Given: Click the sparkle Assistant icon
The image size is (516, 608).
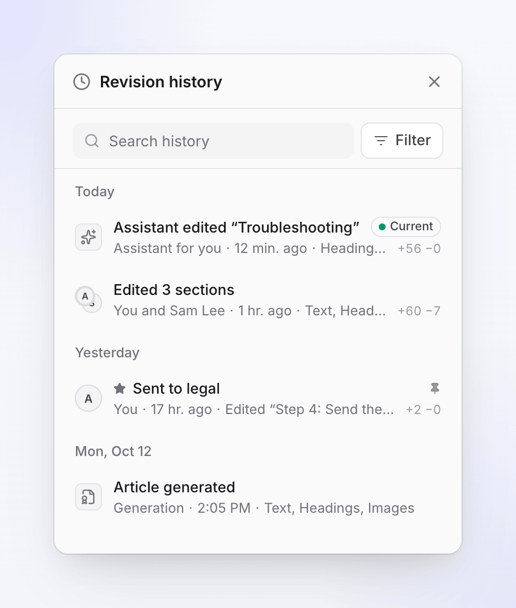Looking at the screenshot, I should click(x=88, y=237).
